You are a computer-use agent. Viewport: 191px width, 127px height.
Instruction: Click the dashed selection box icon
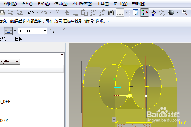click(120, 12)
